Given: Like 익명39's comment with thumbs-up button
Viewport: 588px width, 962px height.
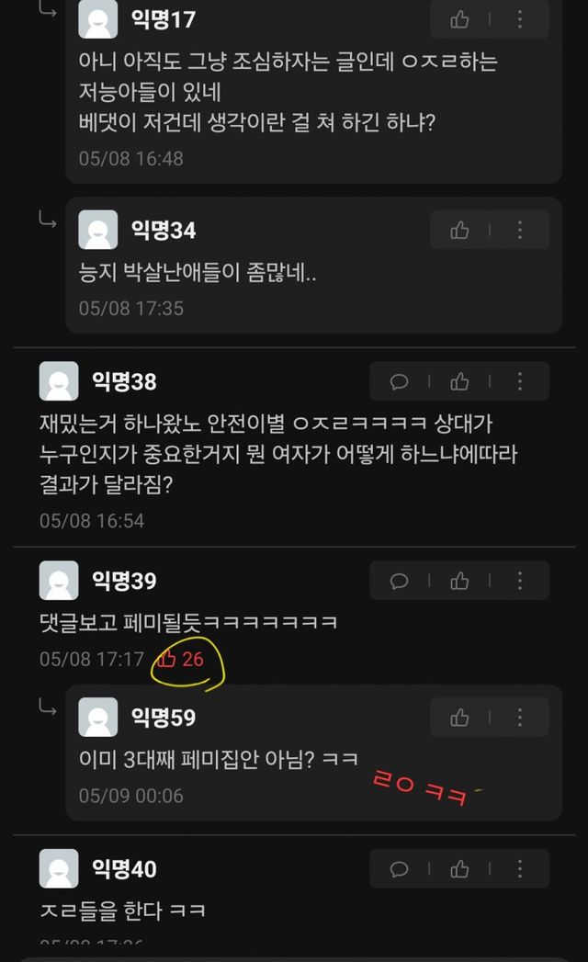Looking at the screenshot, I should coord(459,581).
